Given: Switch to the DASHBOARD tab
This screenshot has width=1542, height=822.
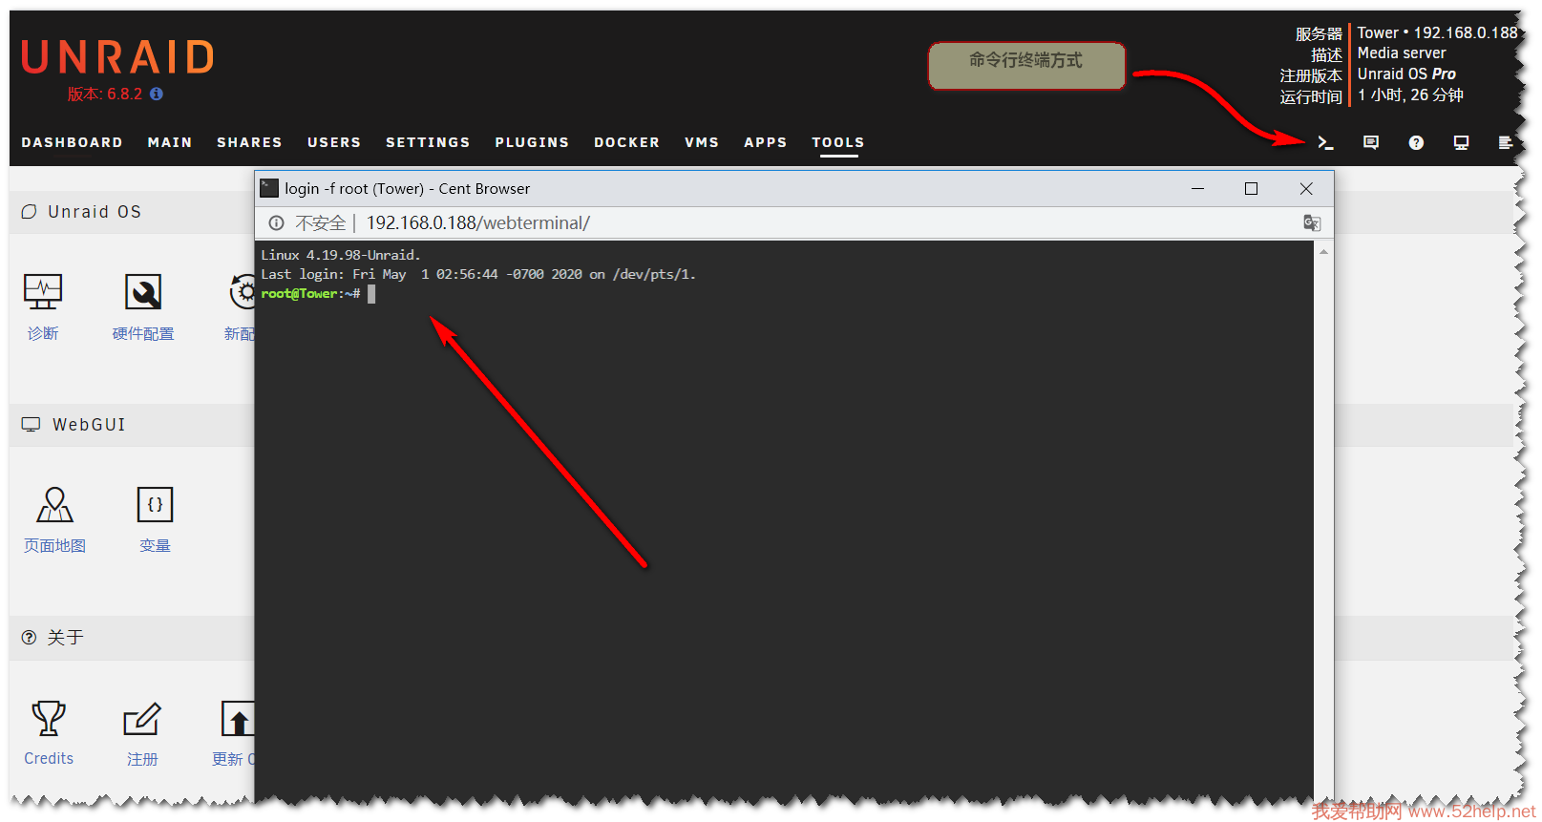Looking at the screenshot, I should (x=72, y=142).
